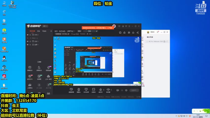Expand microphone options arrow
Image resolution: width=210 pixels, height=118 pixels.
pos(104,90)
